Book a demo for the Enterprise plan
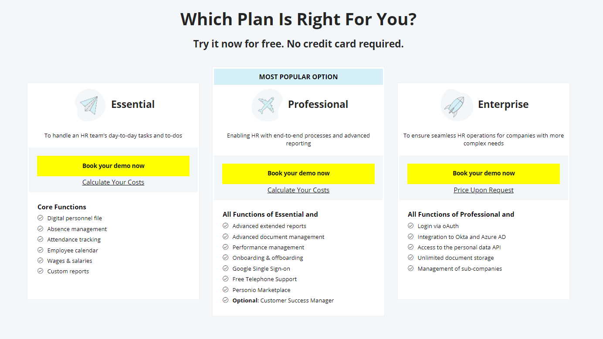Screen dimensions: 603x339 pyautogui.click(x=484, y=174)
